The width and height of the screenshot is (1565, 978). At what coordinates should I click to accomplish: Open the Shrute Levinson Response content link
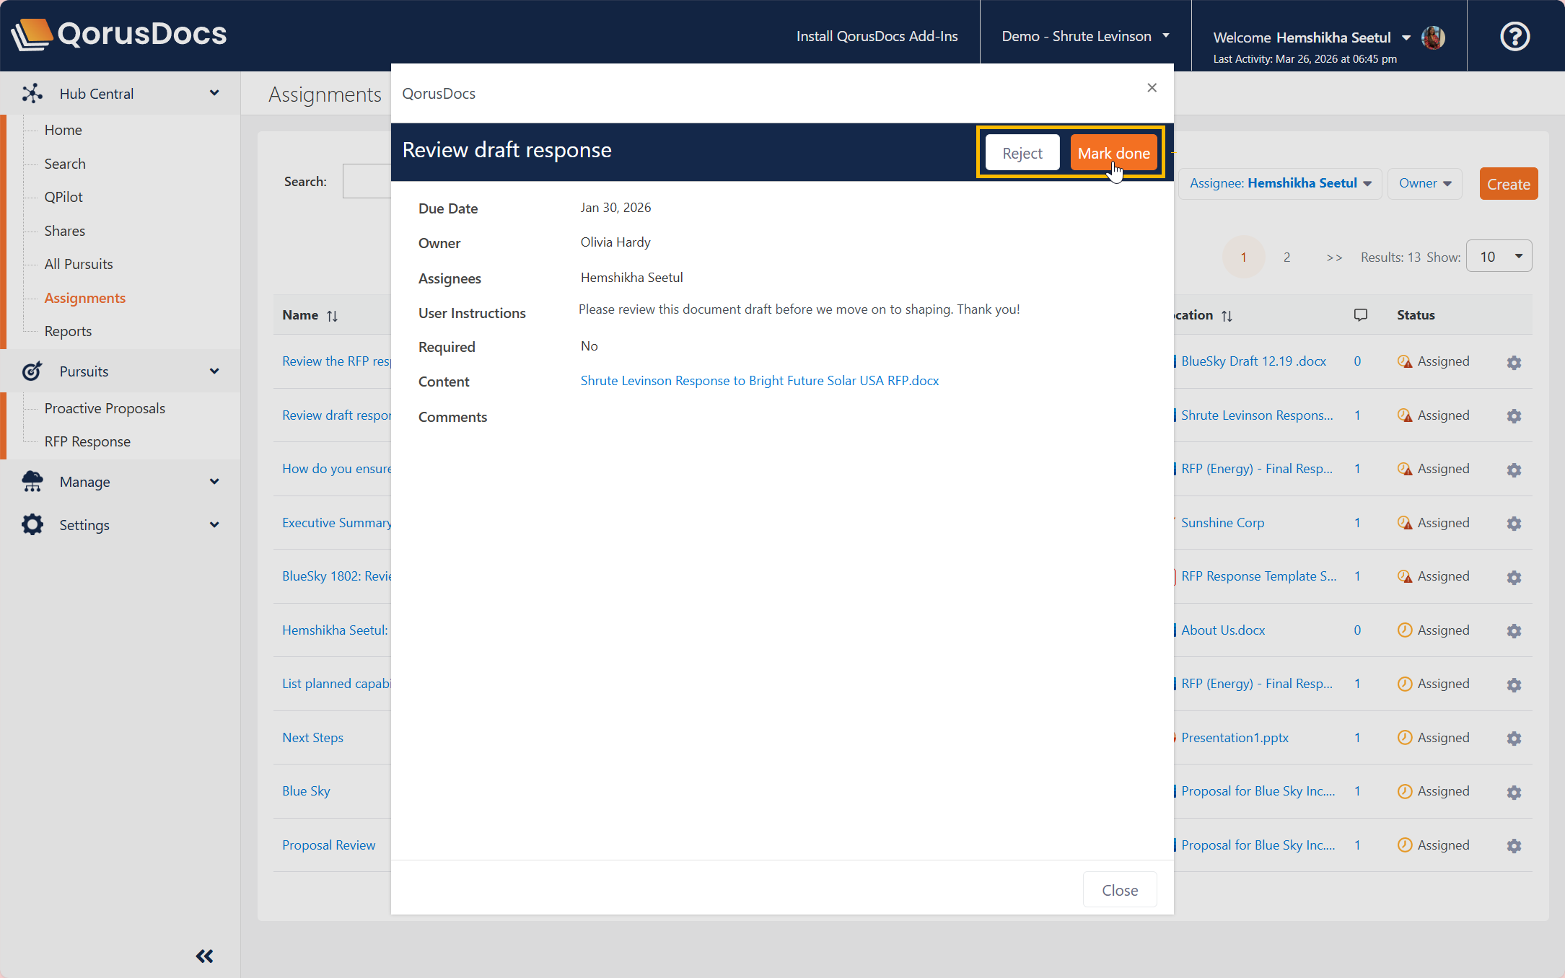coord(759,381)
